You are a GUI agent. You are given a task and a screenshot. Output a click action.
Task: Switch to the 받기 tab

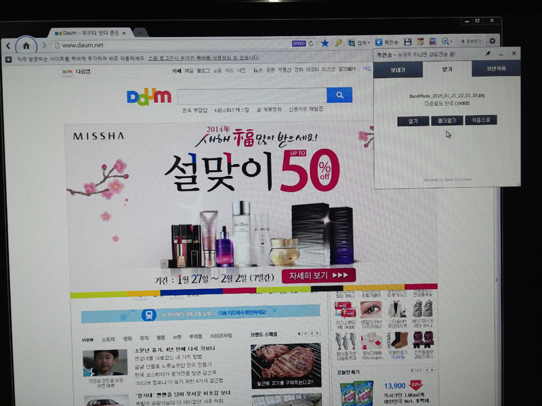(x=447, y=70)
